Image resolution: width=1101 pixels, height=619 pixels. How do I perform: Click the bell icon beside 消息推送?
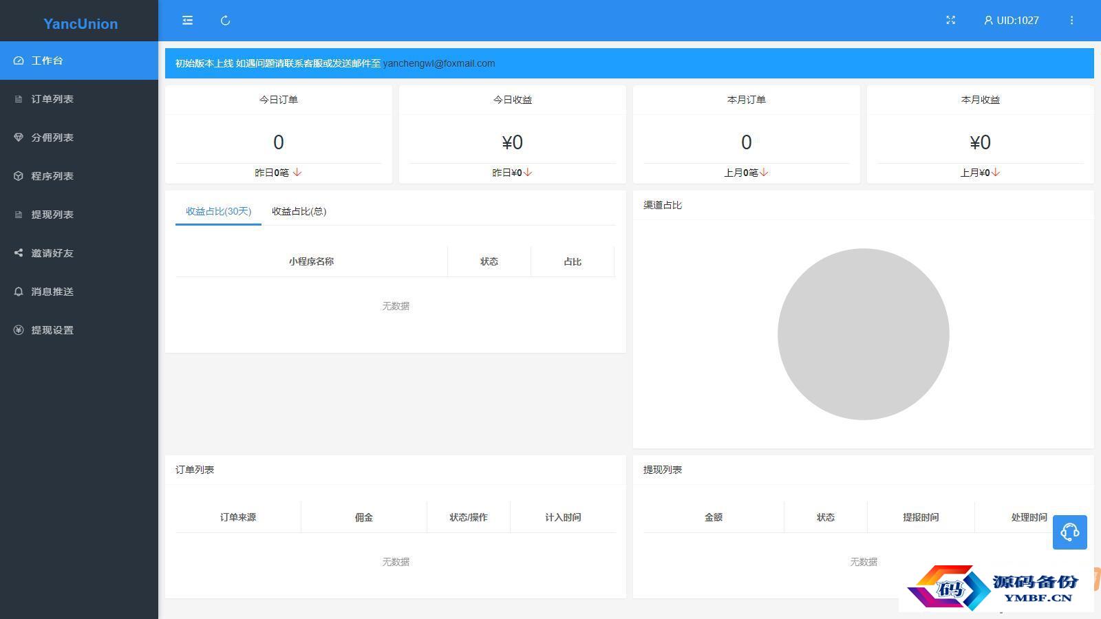(19, 292)
